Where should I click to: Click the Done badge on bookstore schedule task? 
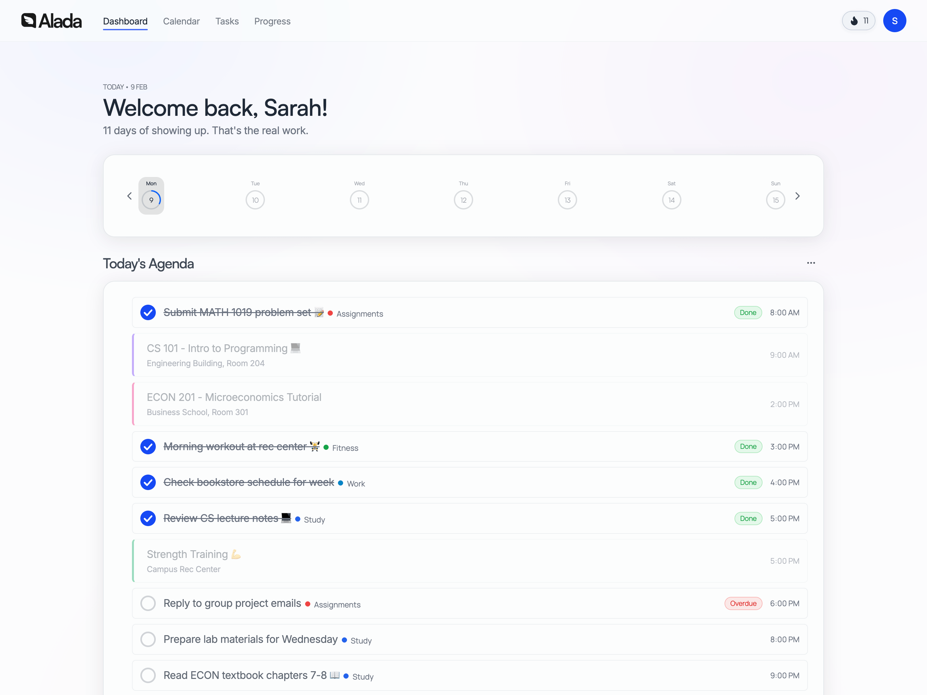(x=748, y=482)
